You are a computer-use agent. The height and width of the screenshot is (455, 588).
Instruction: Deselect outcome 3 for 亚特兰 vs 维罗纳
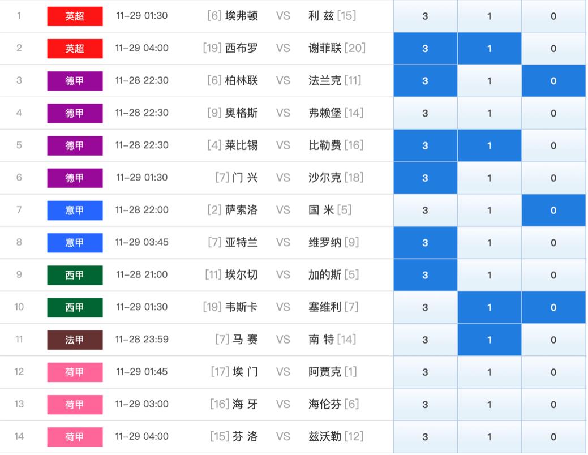[425, 243]
